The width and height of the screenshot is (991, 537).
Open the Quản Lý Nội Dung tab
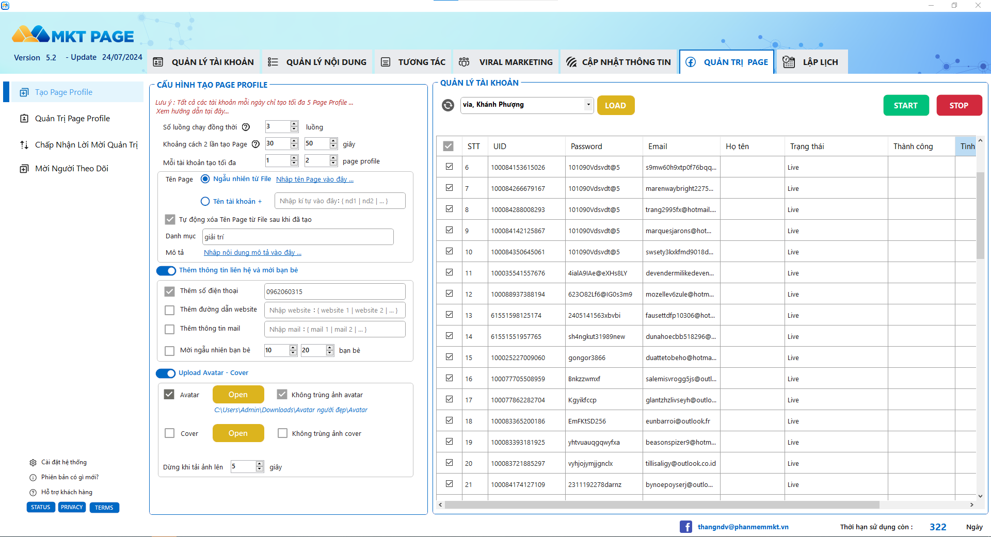pos(317,62)
